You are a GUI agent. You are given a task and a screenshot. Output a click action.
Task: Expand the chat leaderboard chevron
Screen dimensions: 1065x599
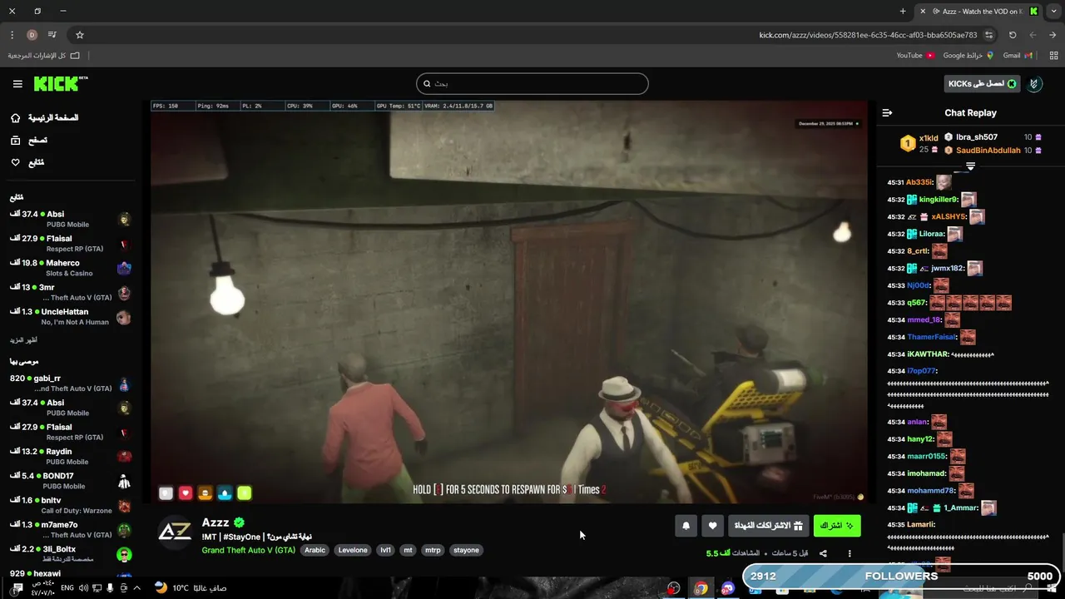click(970, 166)
